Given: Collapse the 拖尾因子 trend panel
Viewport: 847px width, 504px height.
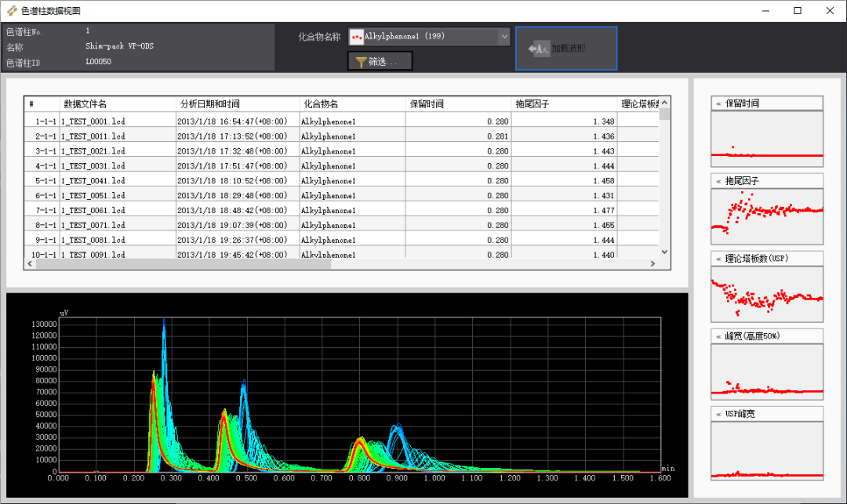Looking at the screenshot, I should [718, 181].
